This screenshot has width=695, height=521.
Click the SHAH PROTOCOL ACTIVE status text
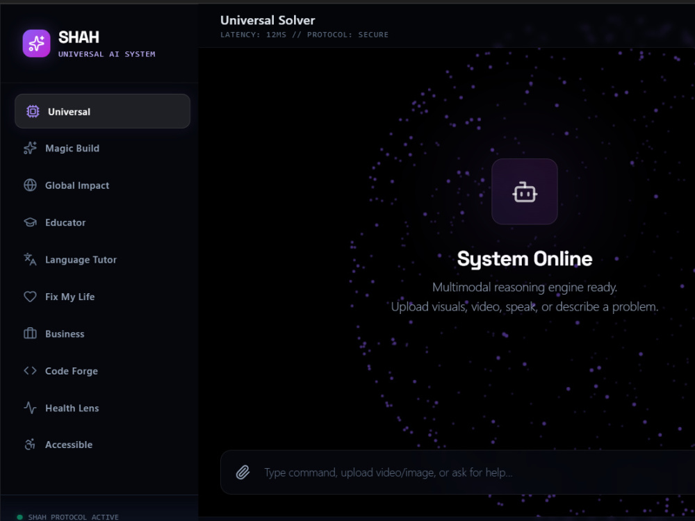[x=74, y=517]
